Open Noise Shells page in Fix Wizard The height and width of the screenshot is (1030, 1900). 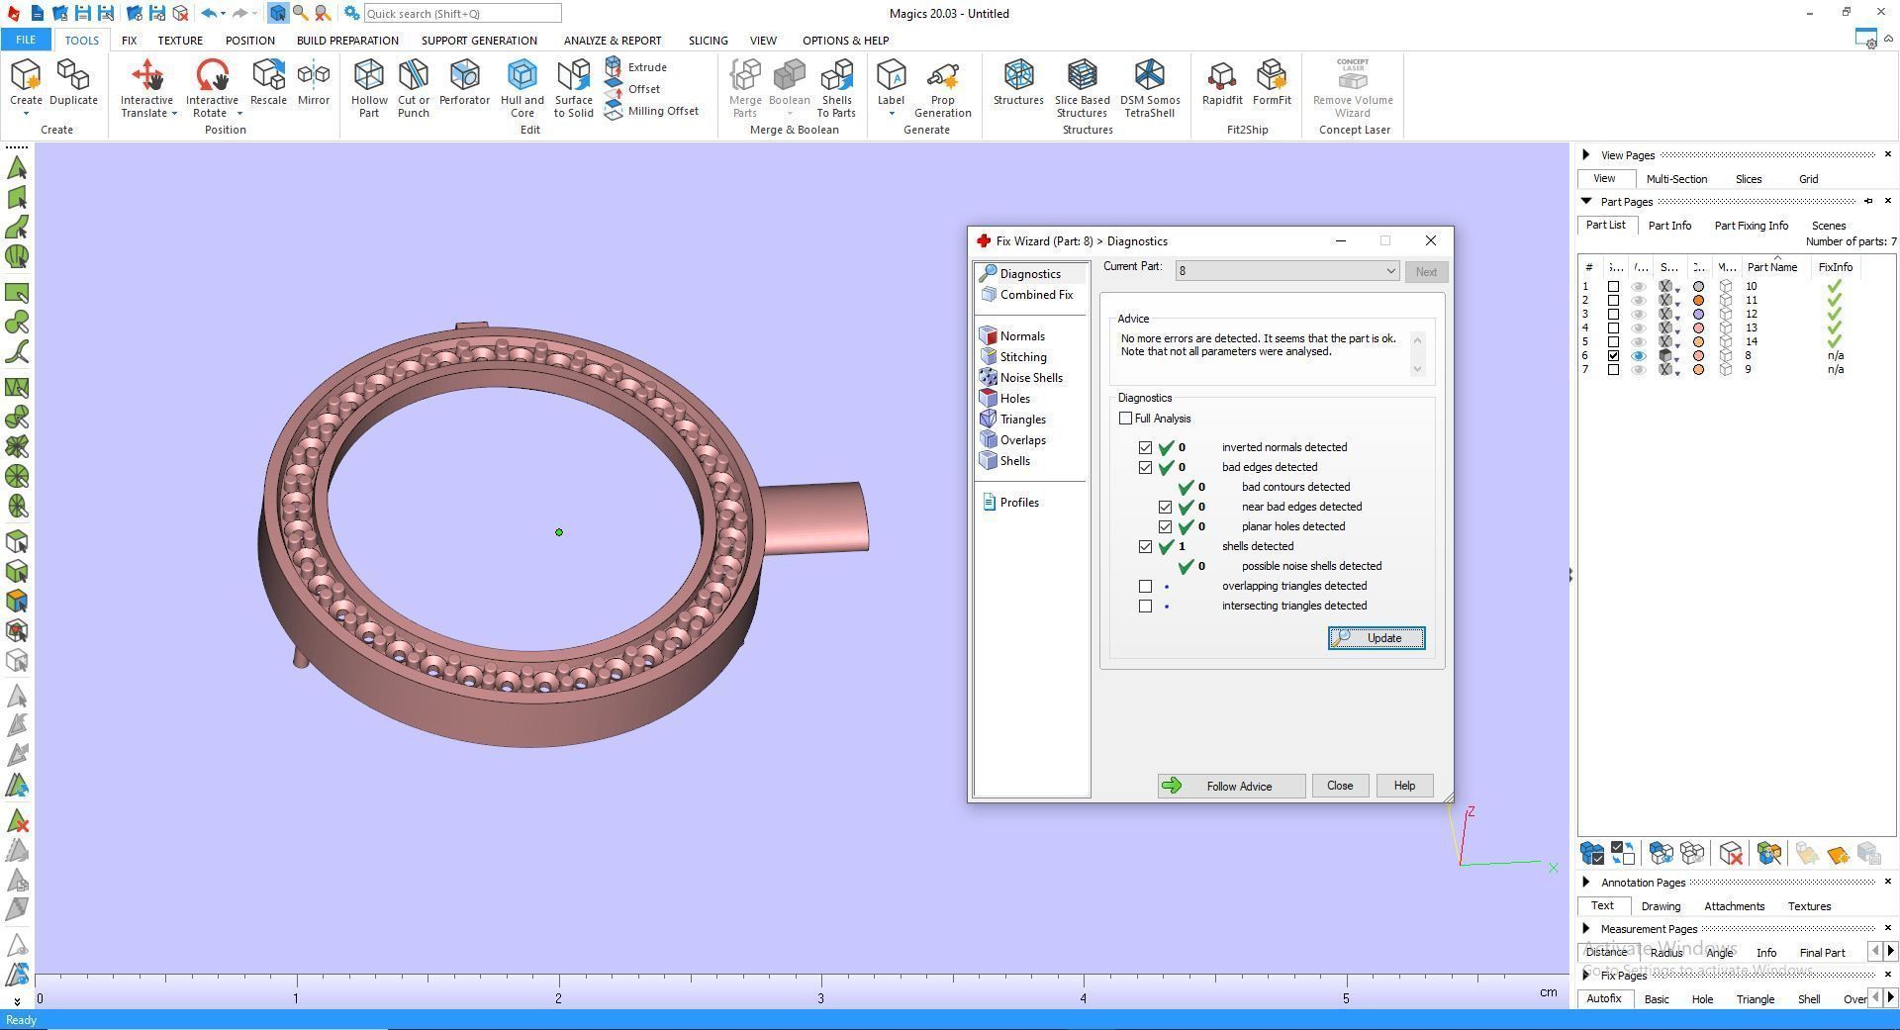[x=1020, y=378]
